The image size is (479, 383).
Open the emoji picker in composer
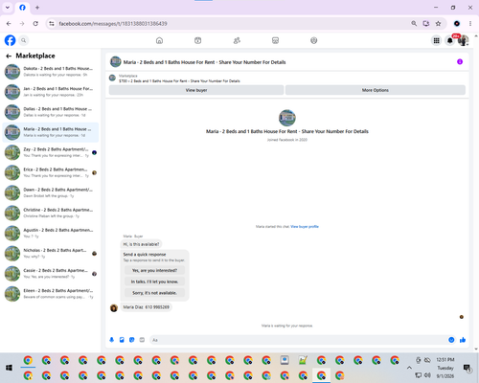(451, 340)
